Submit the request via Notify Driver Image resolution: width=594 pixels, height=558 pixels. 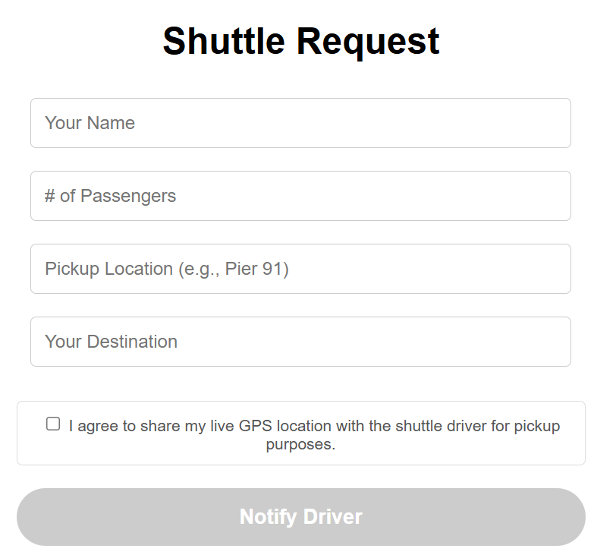pyautogui.click(x=300, y=517)
